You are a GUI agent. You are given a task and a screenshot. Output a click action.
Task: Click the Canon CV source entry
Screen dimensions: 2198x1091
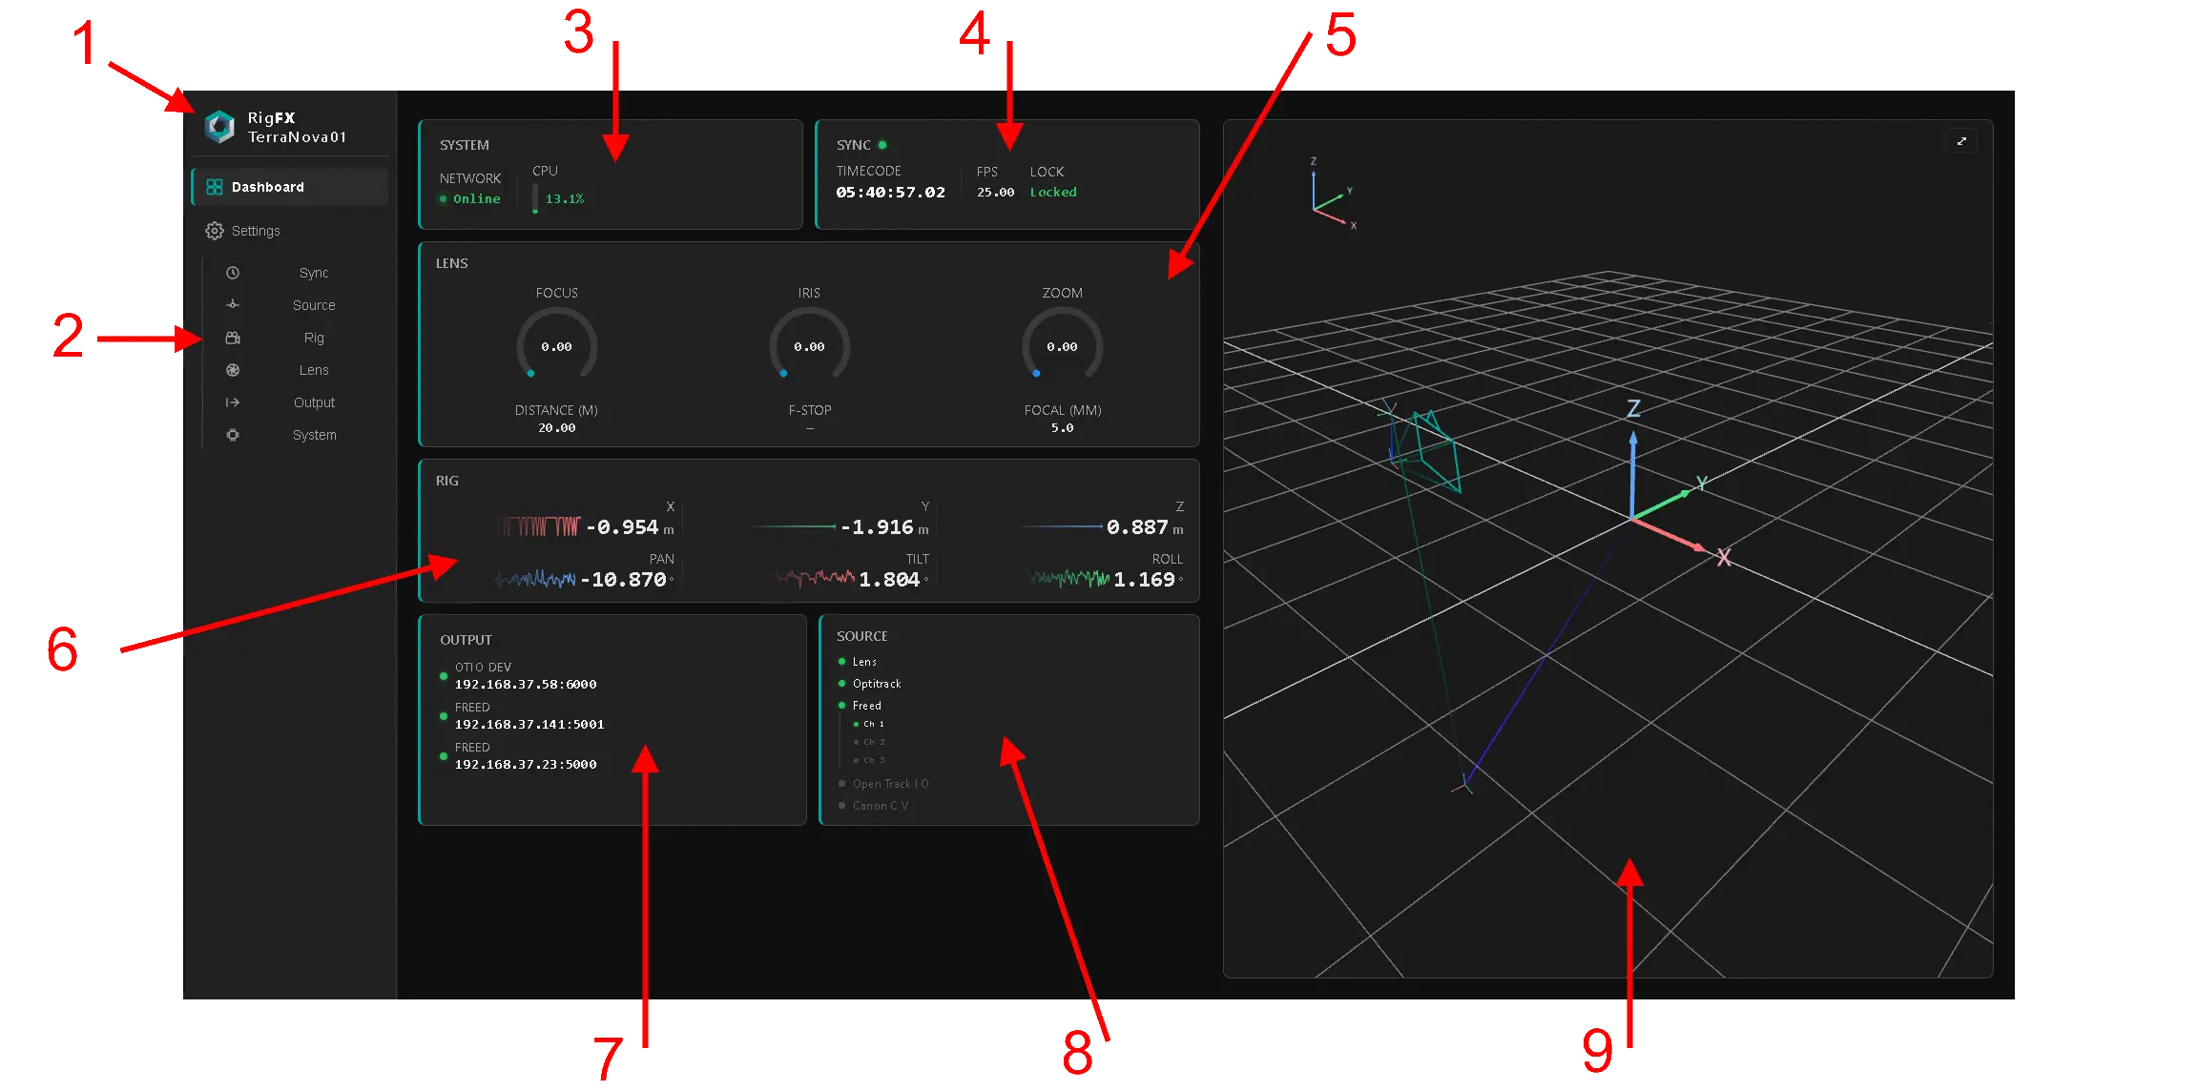click(x=873, y=806)
